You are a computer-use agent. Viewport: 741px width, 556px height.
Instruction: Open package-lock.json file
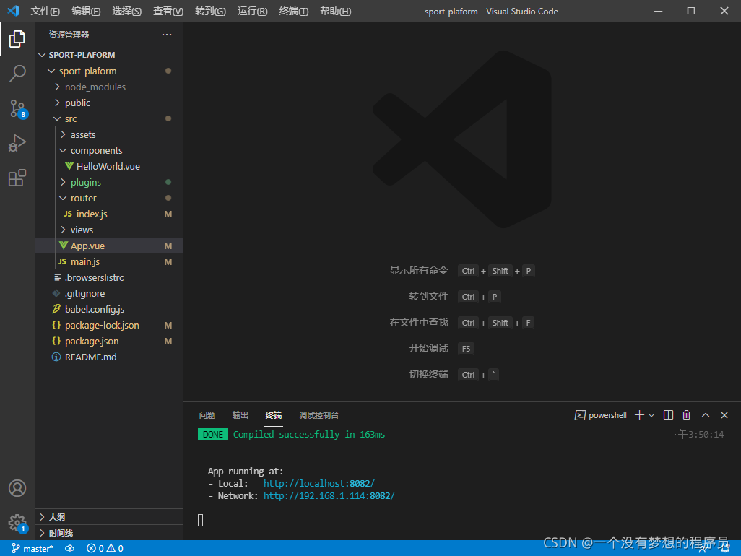(108, 325)
